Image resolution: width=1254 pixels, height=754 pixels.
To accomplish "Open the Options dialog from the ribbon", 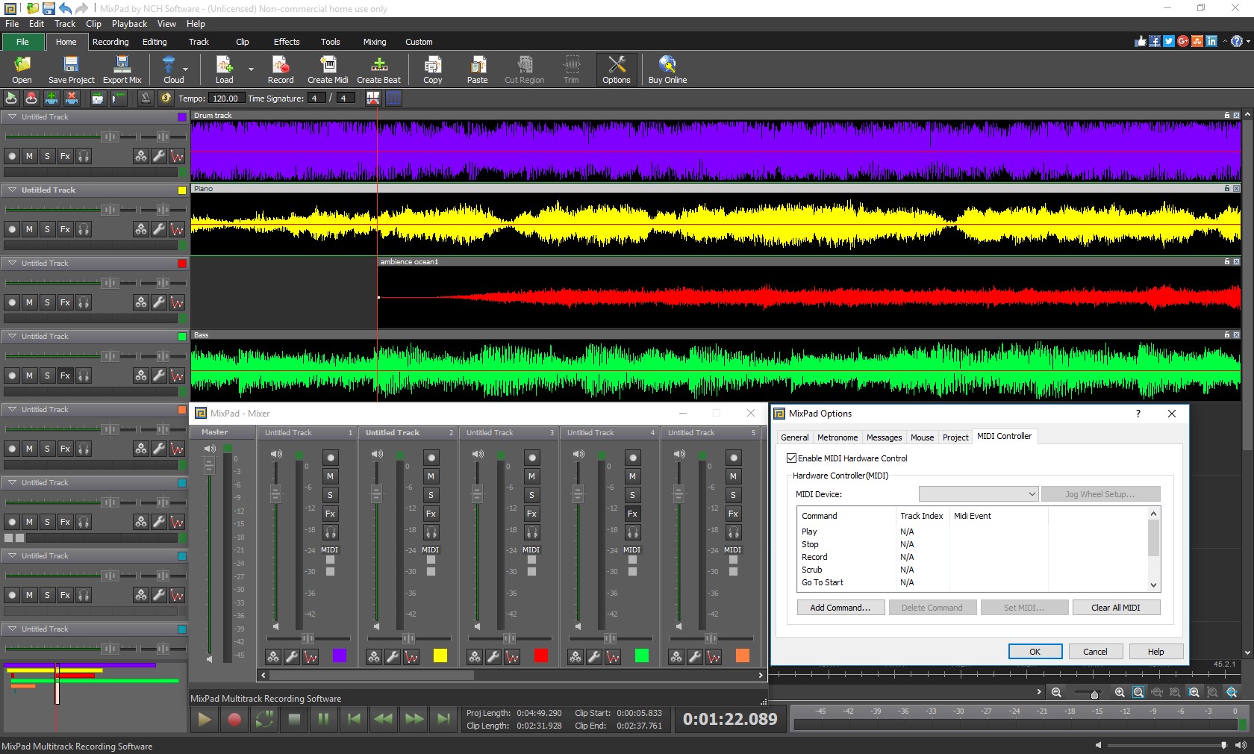I will (x=616, y=69).
